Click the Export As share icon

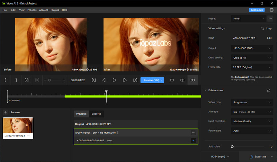251,156
